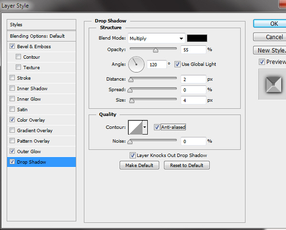Open the Outer Glow settings
286x230 pixels.
pyautogui.click(x=29, y=152)
